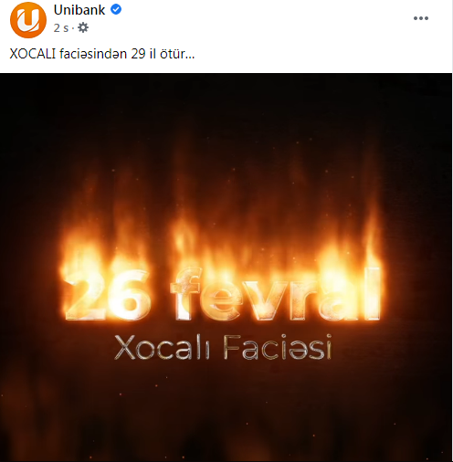The height and width of the screenshot is (462, 453).
Task: Click the "2 s" post timestamp
Action: coord(61,28)
